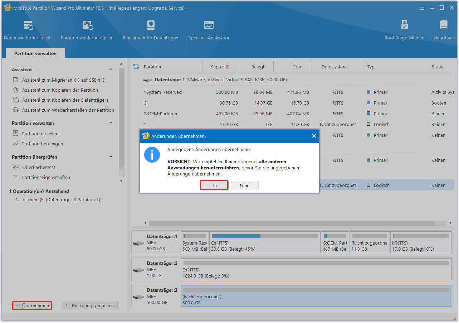Select the 11.3 GB Nicht zugeordnet block
This screenshot has height=323, width=459.
click(x=370, y=242)
